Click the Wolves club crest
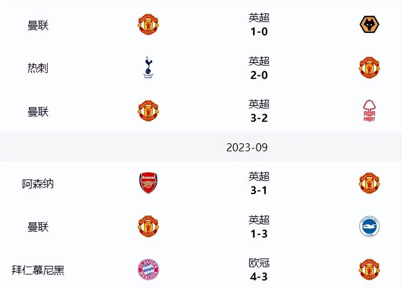 369,25
